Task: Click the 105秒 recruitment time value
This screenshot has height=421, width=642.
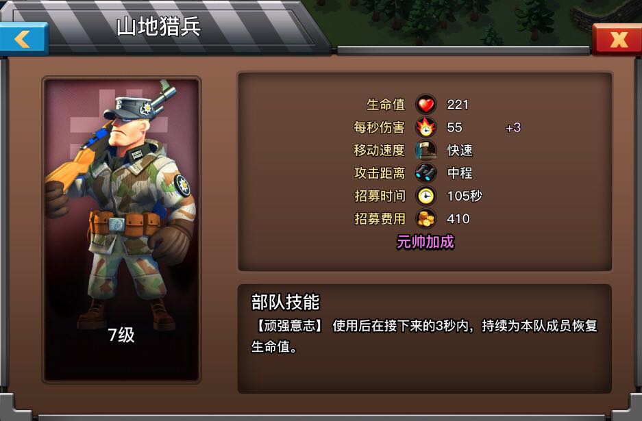Action: (465, 196)
